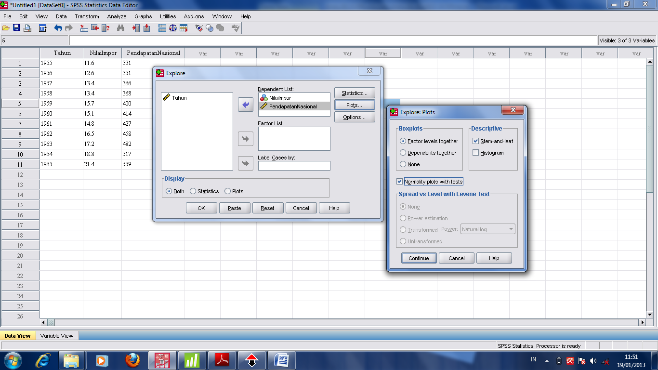Click the Paste button in Explore

[235, 208]
